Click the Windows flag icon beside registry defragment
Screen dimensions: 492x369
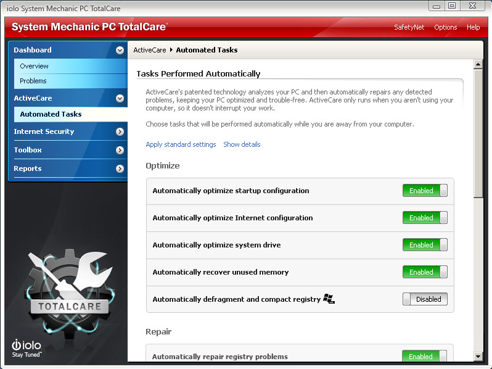click(329, 299)
